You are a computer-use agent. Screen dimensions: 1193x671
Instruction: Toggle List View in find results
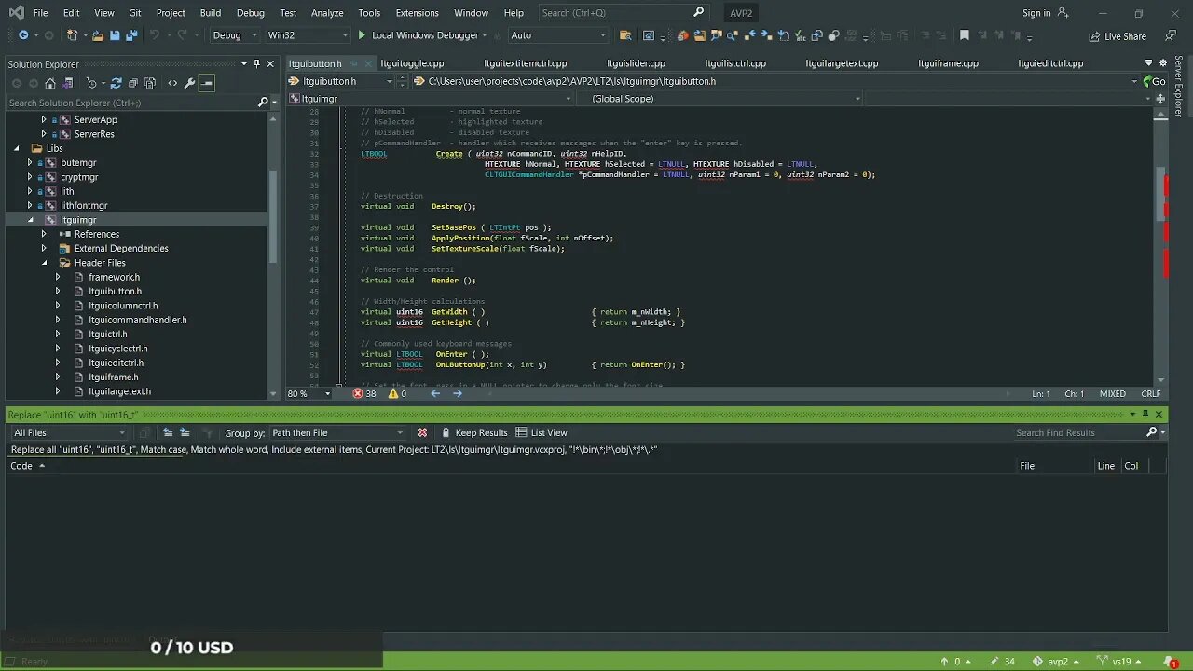pyautogui.click(x=542, y=432)
